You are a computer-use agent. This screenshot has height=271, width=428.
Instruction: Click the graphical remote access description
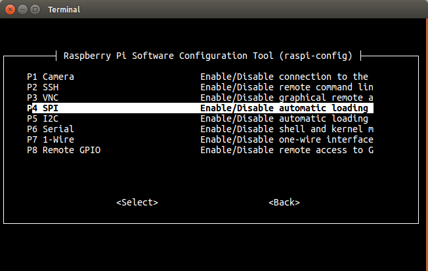click(x=287, y=98)
